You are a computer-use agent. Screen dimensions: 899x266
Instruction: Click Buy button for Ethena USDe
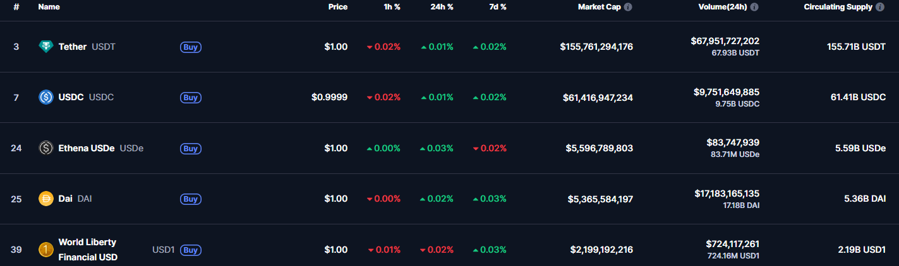(191, 148)
